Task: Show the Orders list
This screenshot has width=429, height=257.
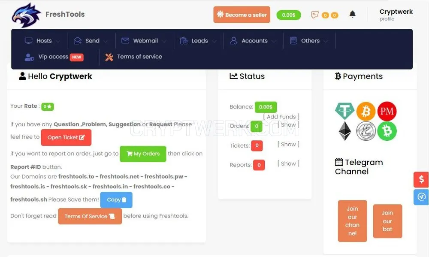Action: coord(288,125)
